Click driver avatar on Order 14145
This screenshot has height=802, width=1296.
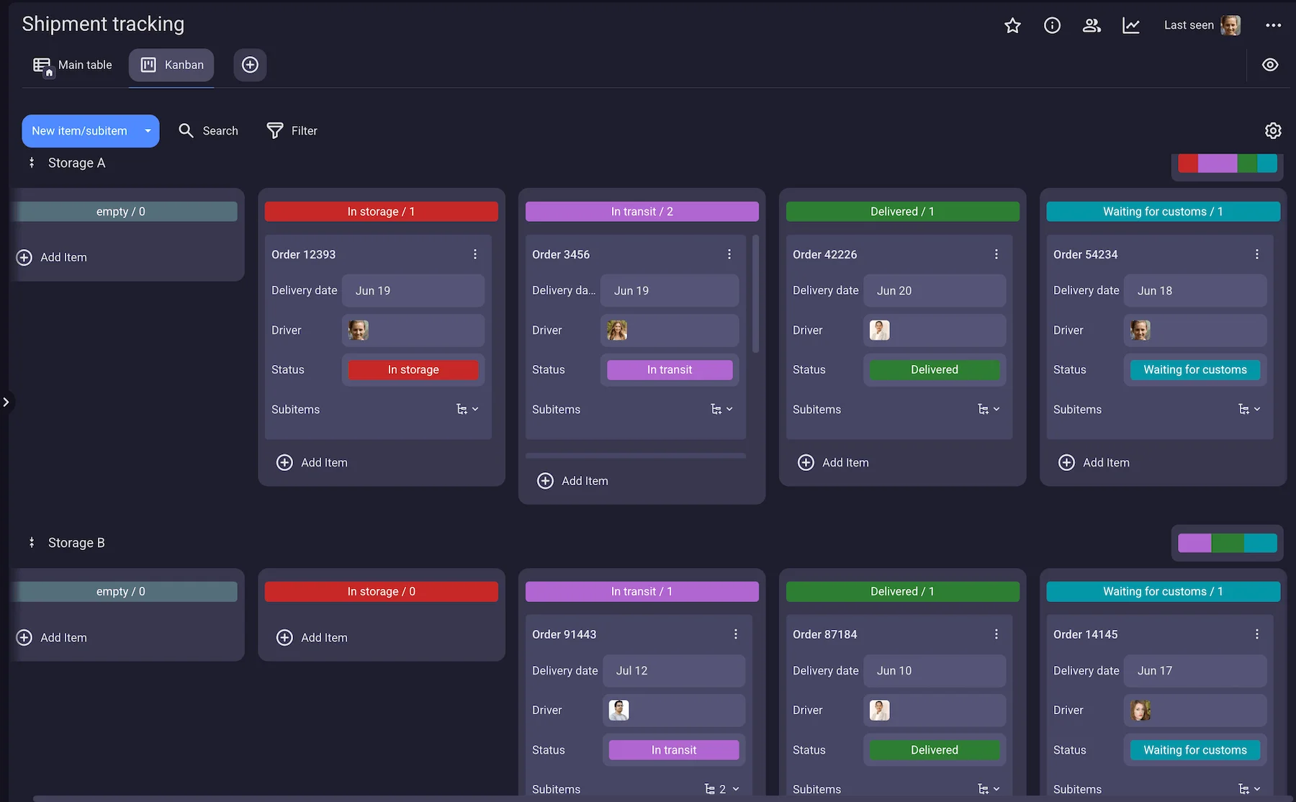tap(1140, 711)
